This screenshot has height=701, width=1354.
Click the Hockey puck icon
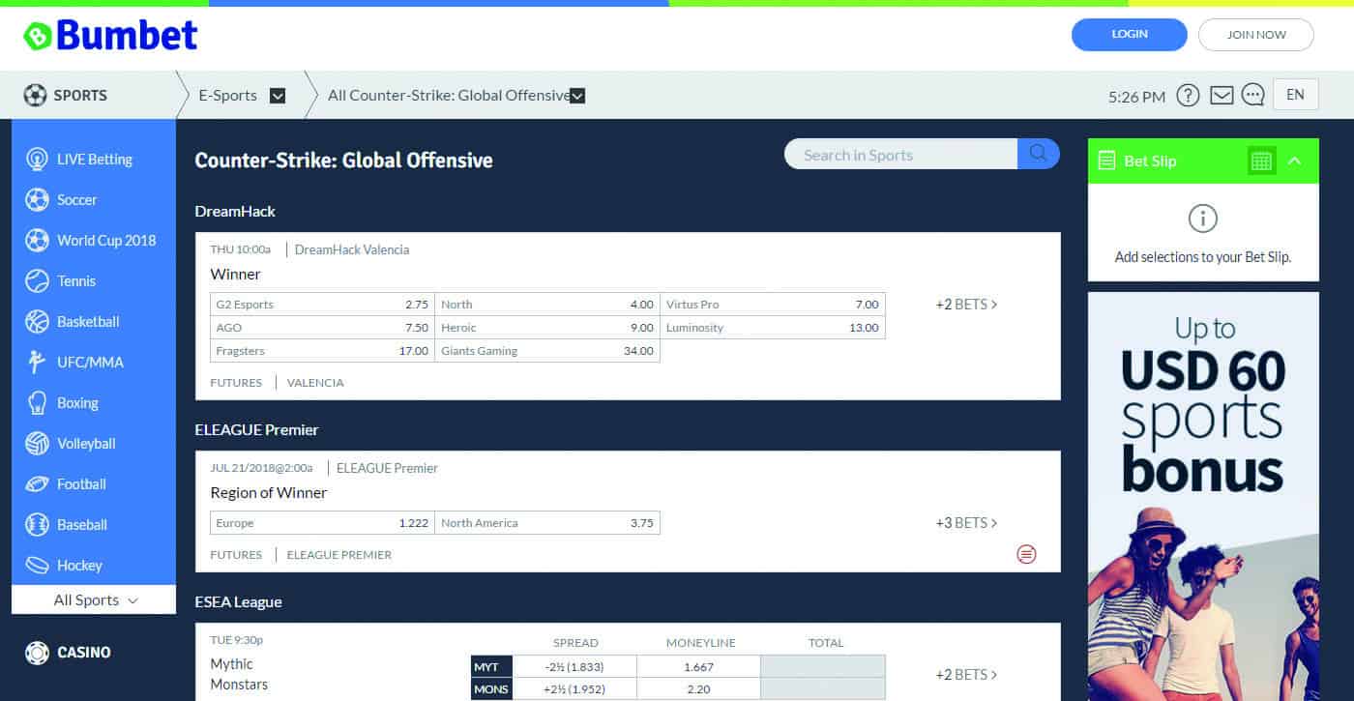[37, 565]
